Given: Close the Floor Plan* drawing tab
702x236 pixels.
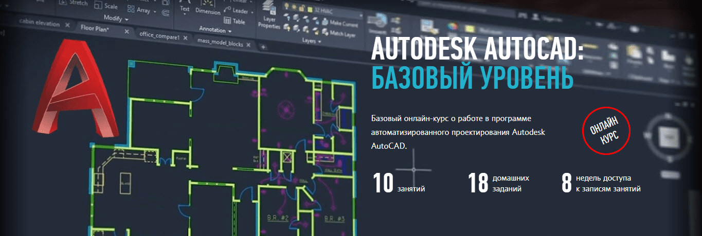Looking at the screenshot, I should (x=127, y=31).
